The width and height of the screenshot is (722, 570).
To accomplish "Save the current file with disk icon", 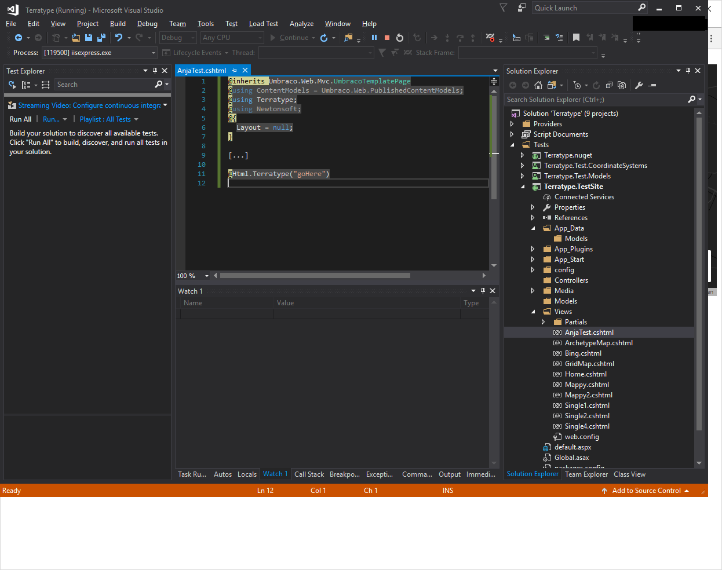I will click(89, 38).
